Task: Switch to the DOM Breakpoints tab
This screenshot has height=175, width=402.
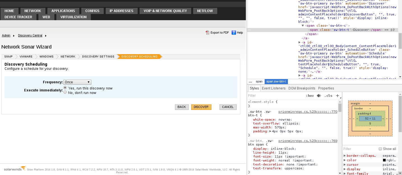Action: click(x=302, y=88)
